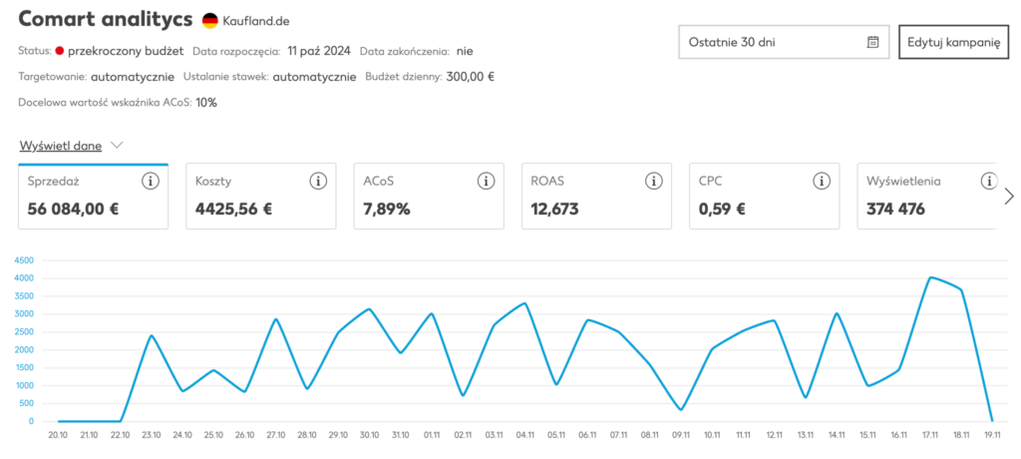This screenshot has height=459, width=1021.
Task: Click the Wyświetl dane link text
Action: click(x=60, y=145)
